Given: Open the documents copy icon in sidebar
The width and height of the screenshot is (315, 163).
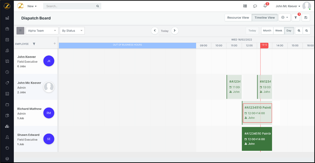Looking at the screenshot, I should tap(7, 116).
